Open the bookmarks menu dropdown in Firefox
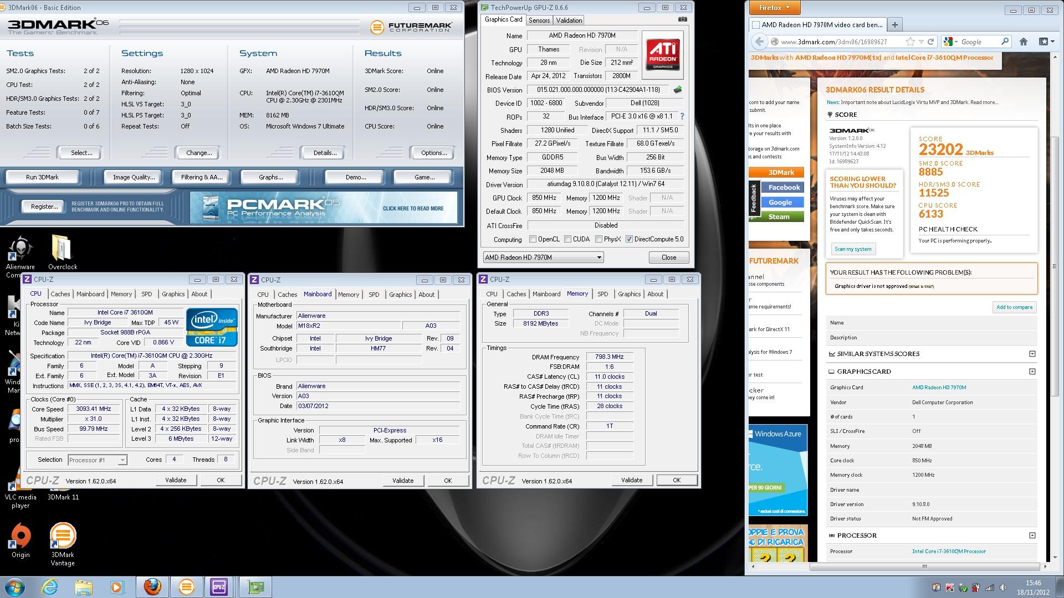The height and width of the screenshot is (598, 1064). click(x=1046, y=42)
